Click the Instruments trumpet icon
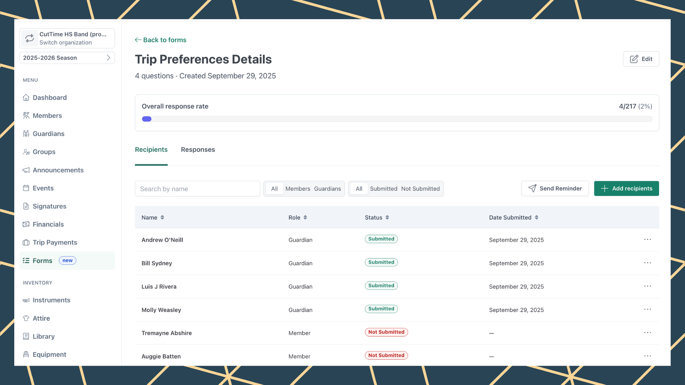 coord(26,300)
